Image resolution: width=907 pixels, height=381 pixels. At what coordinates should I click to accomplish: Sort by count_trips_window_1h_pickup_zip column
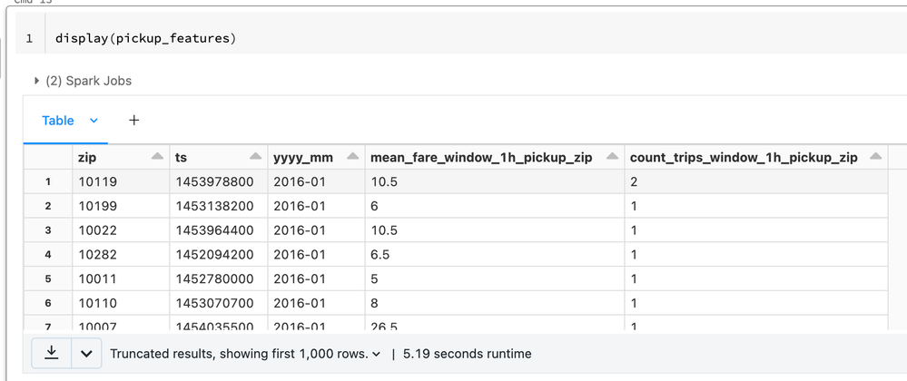(876, 158)
